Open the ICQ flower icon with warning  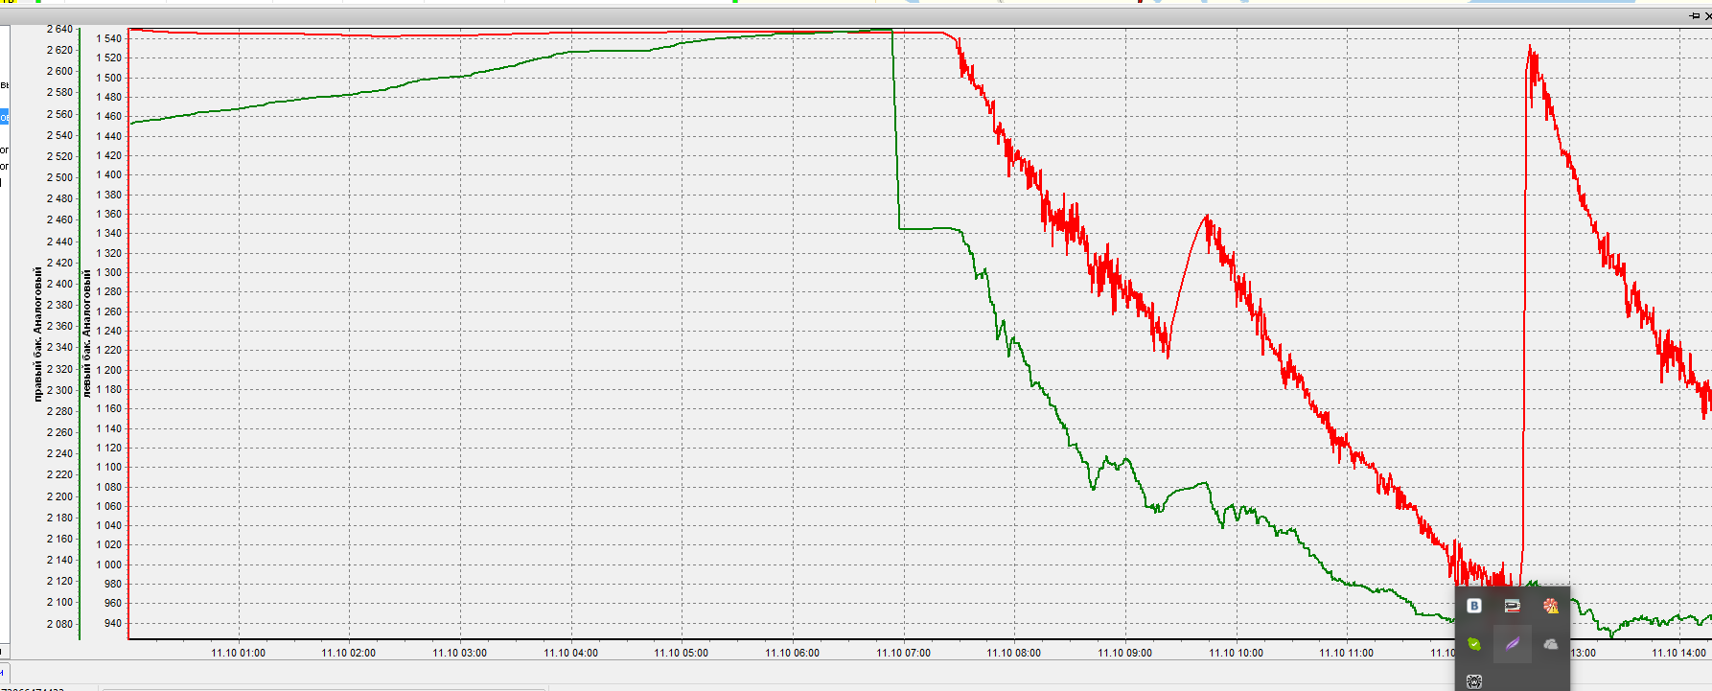1550,606
